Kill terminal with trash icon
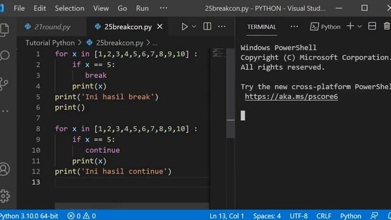 pos(387,26)
